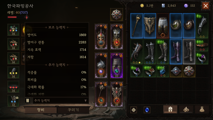
Task: Switch to the 장비 tab
Action: (x=41, y=110)
